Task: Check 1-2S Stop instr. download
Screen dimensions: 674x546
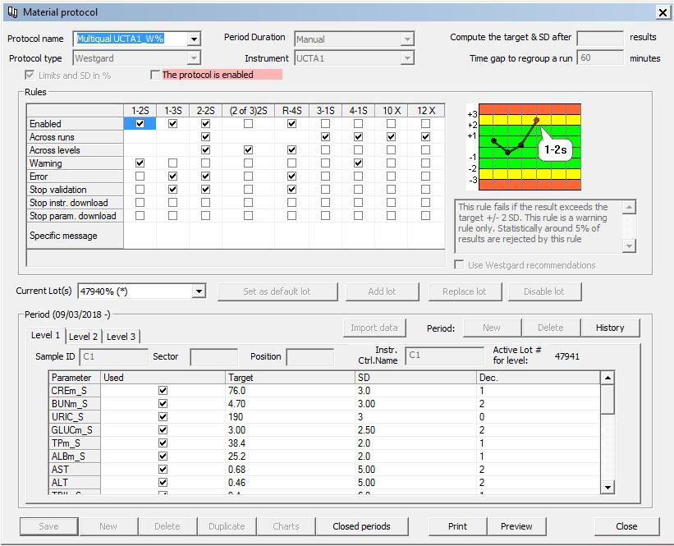Action: tap(140, 203)
